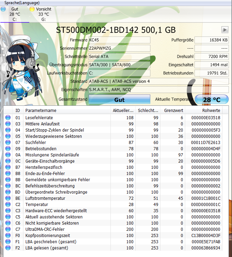Click the drive title ST500DM002-1BD142 500,1 GB

(116, 30)
